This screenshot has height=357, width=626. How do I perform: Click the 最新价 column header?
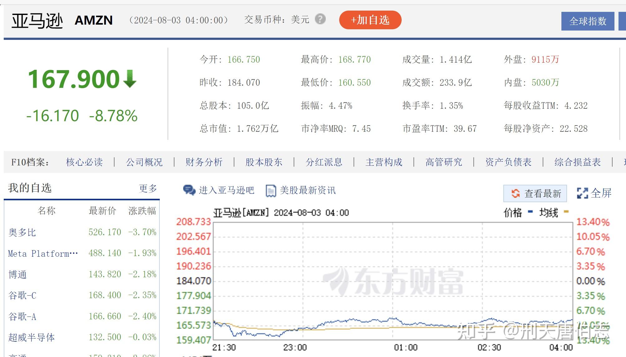[102, 211]
